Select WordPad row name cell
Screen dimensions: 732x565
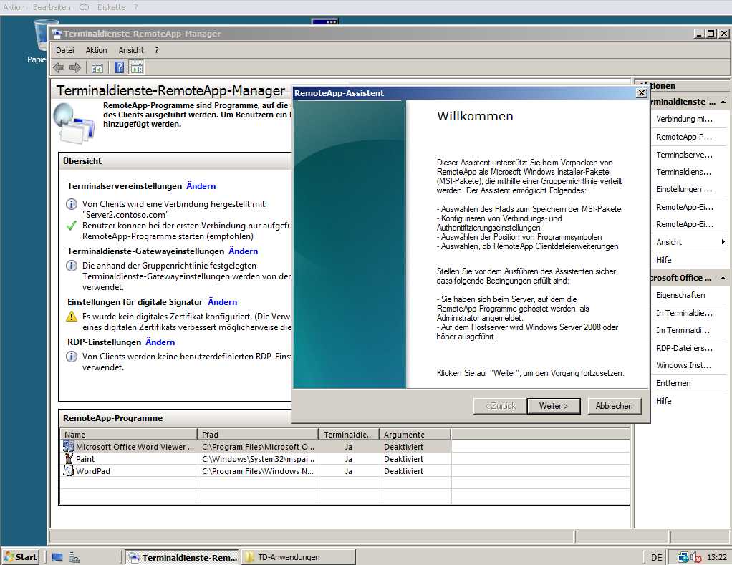pyautogui.click(x=129, y=470)
